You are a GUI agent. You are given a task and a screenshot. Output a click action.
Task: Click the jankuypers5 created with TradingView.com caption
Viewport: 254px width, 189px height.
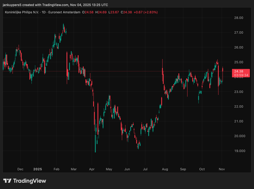tap(55, 5)
